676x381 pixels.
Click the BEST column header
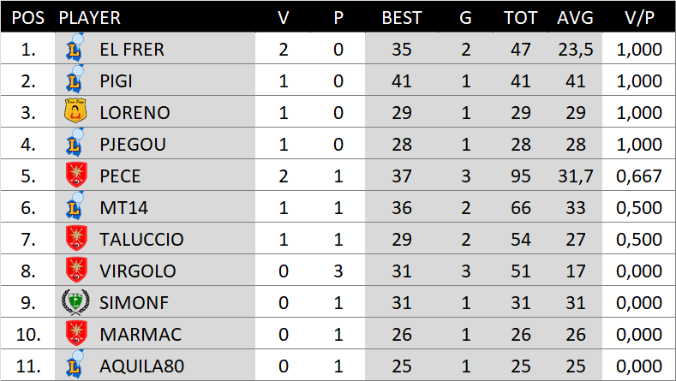402,17
